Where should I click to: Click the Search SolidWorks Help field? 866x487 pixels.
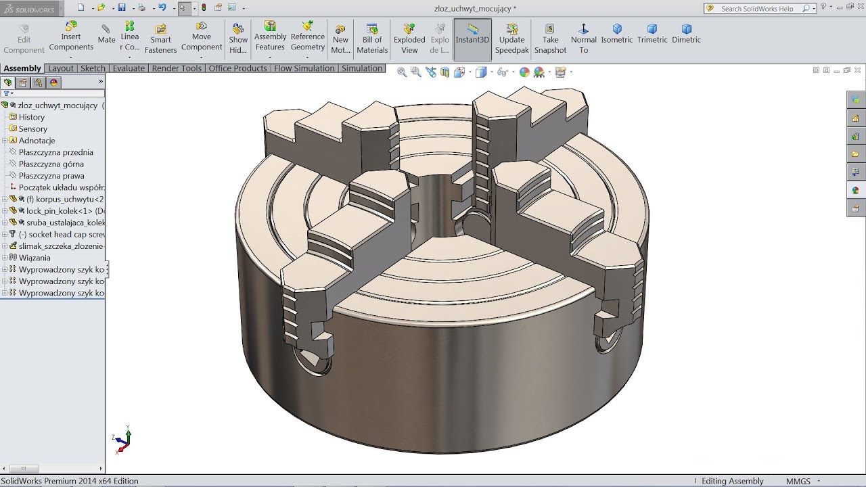tap(760, 8)
